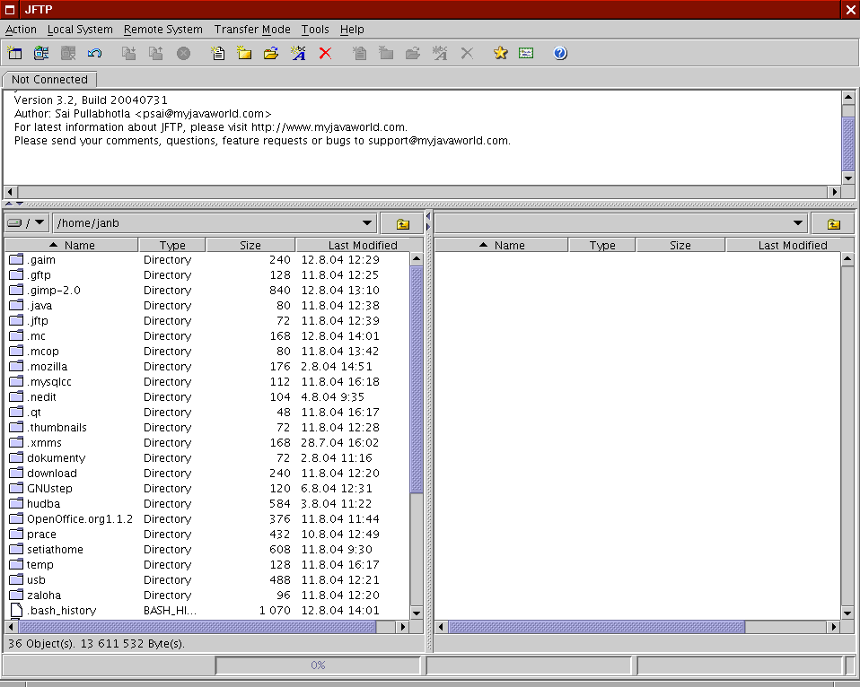Click the local list horizontal scrollbar thumb

pyautogui.click(x=197, y=626)
